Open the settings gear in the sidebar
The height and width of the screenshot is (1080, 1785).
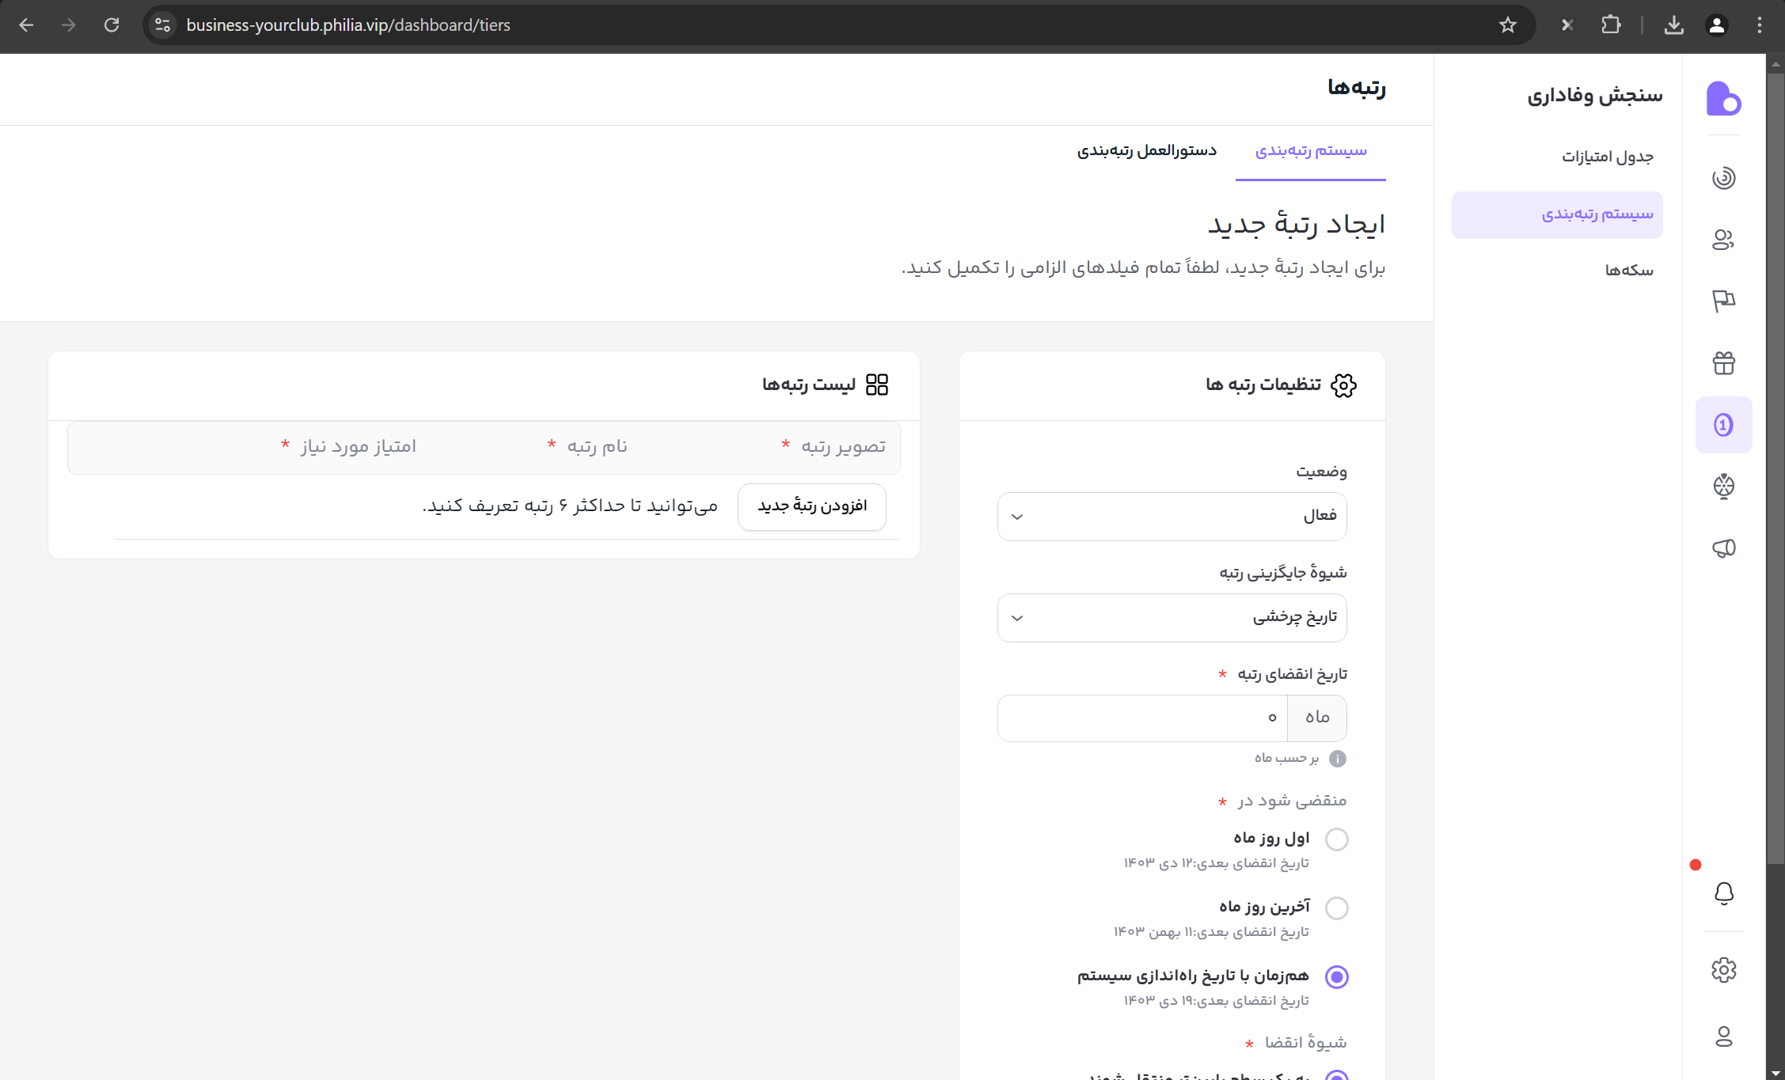pos(1723,970)
